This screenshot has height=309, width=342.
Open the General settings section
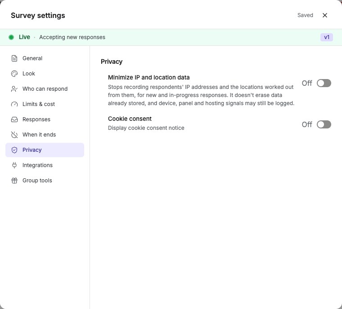click(45, 58)
